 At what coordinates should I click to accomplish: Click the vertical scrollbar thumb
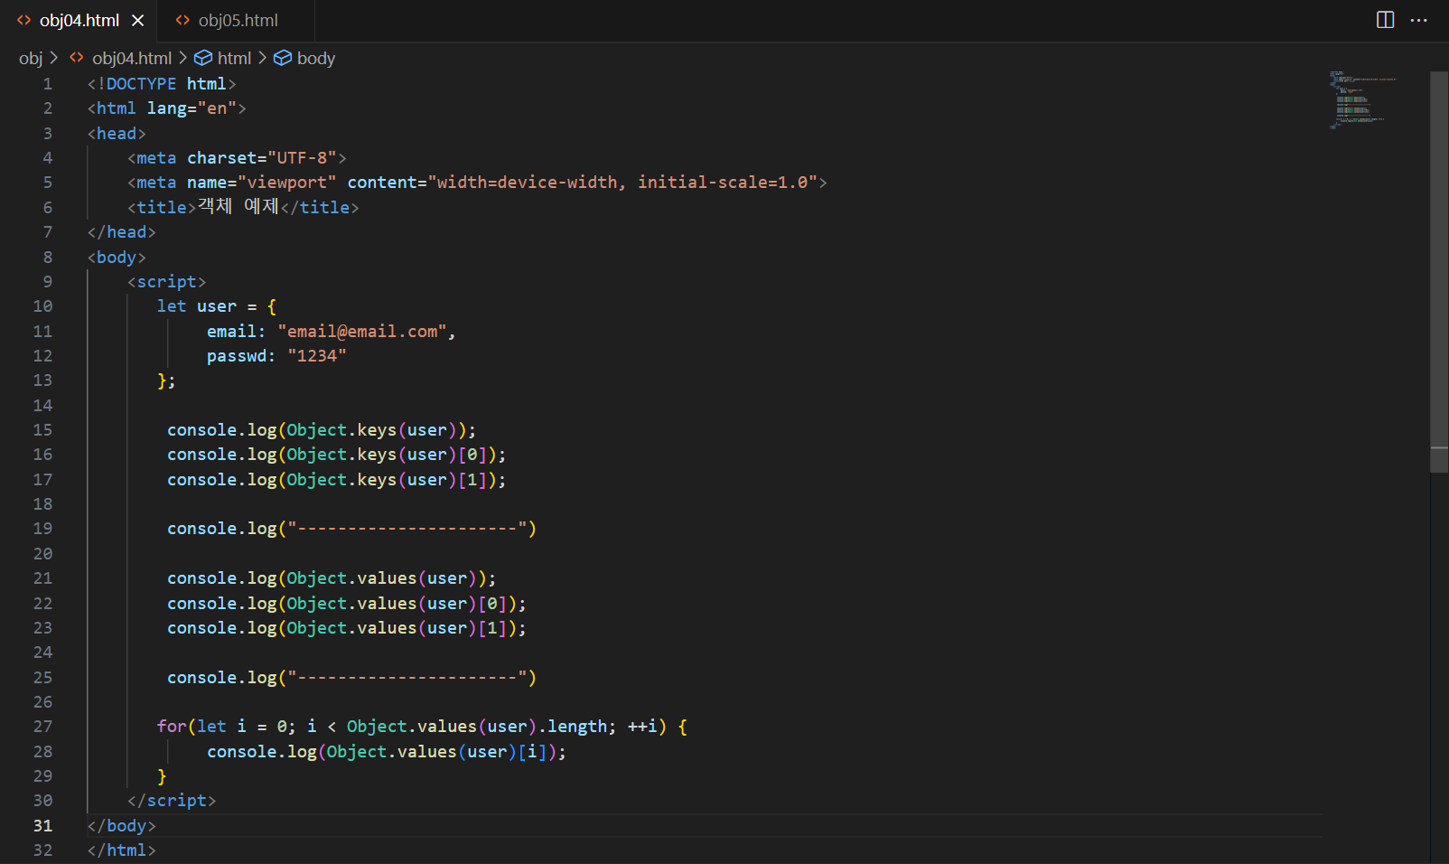coord(1439,271)
